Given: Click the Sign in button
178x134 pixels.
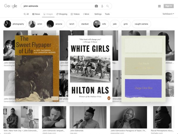Looking at the screenshot, I should (169, 6).
